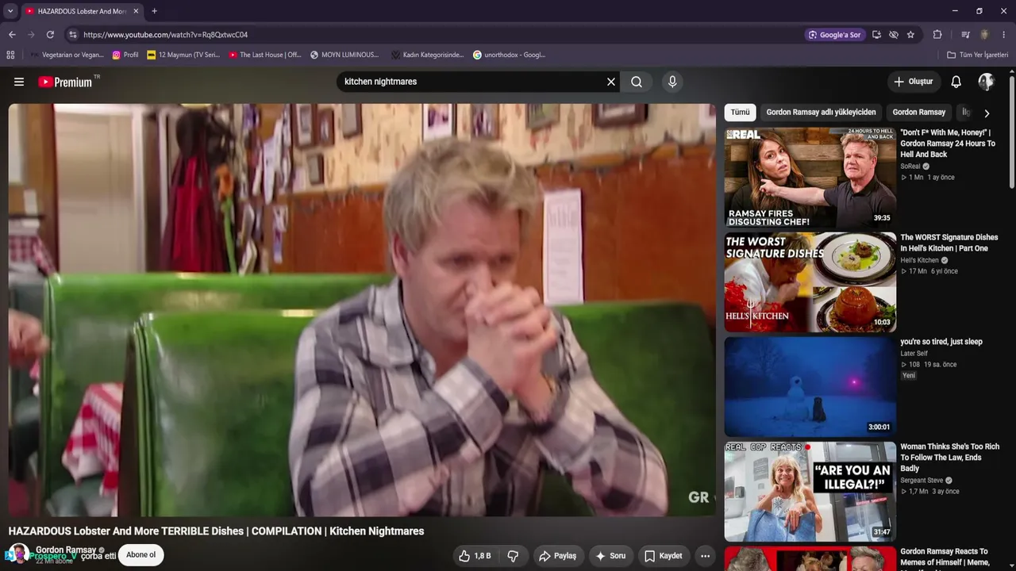1016x571 pixels.
Task: Open apps grid in bookmarks bar
Action: coord(10,55)
